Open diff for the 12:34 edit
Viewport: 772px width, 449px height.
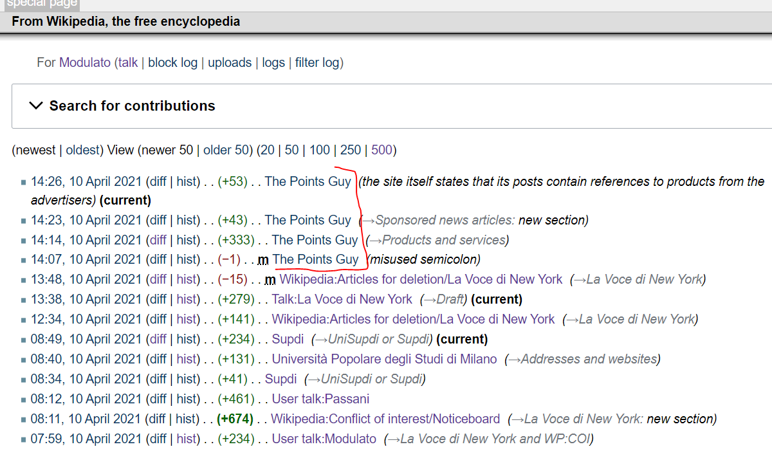tap(158, 319)
